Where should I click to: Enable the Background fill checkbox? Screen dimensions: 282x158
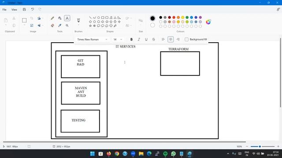pos(186,39)
